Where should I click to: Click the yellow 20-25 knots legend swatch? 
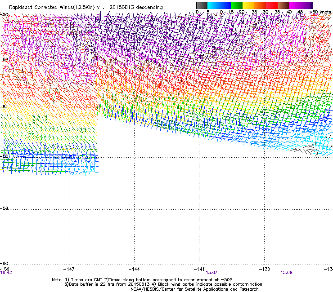coord(248,5)
